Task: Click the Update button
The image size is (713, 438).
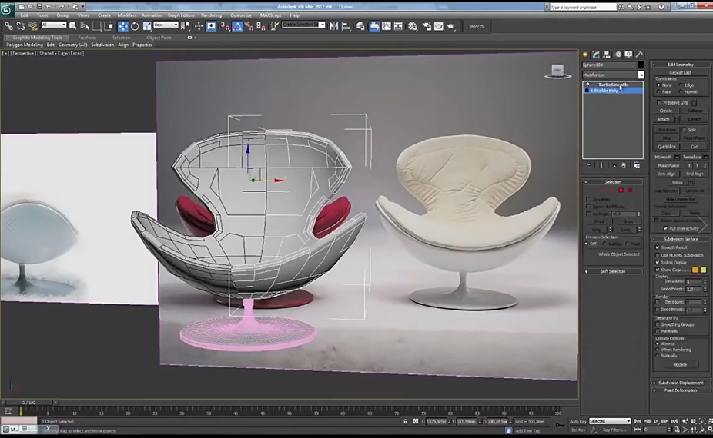Action: click(x=680, y=364)
